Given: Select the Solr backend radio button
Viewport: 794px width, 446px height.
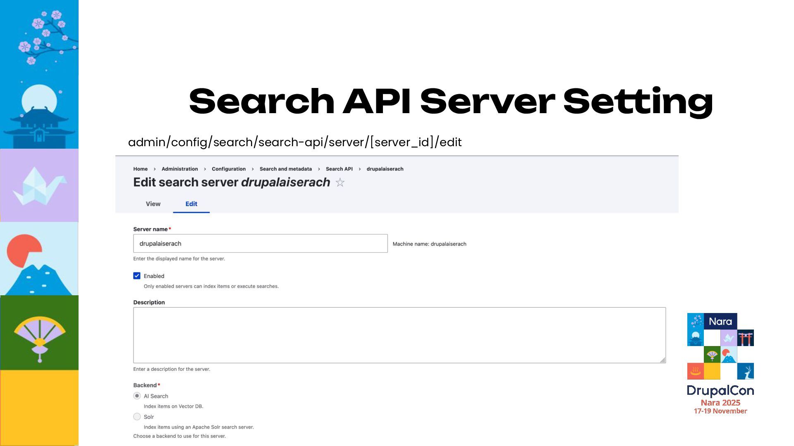Looking at the screenshot, I should click(137, 417).
